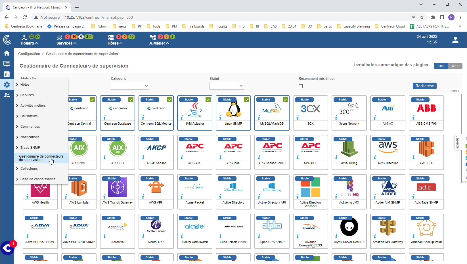Open the Statut dropdown
467x264 pixels.
(227, 86)
